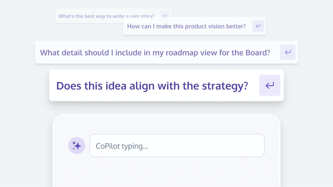Click enter icon on the user story prompt
Screen dimensions: 333x187
pos(165,16)
